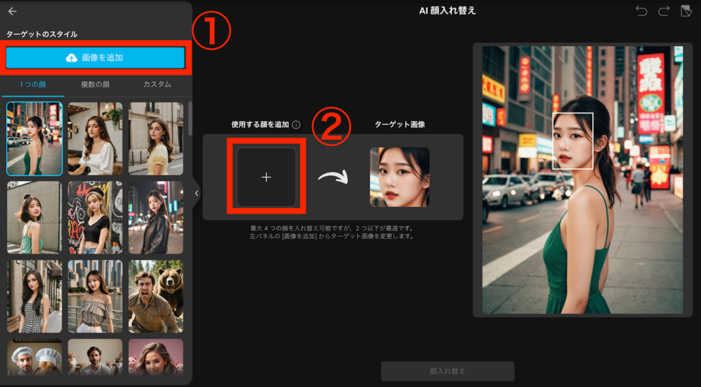The width and height of the screenshot is (701, 387).
Task: Switch to the 複数の顔 tab
Action: click(x=95, y=84)
